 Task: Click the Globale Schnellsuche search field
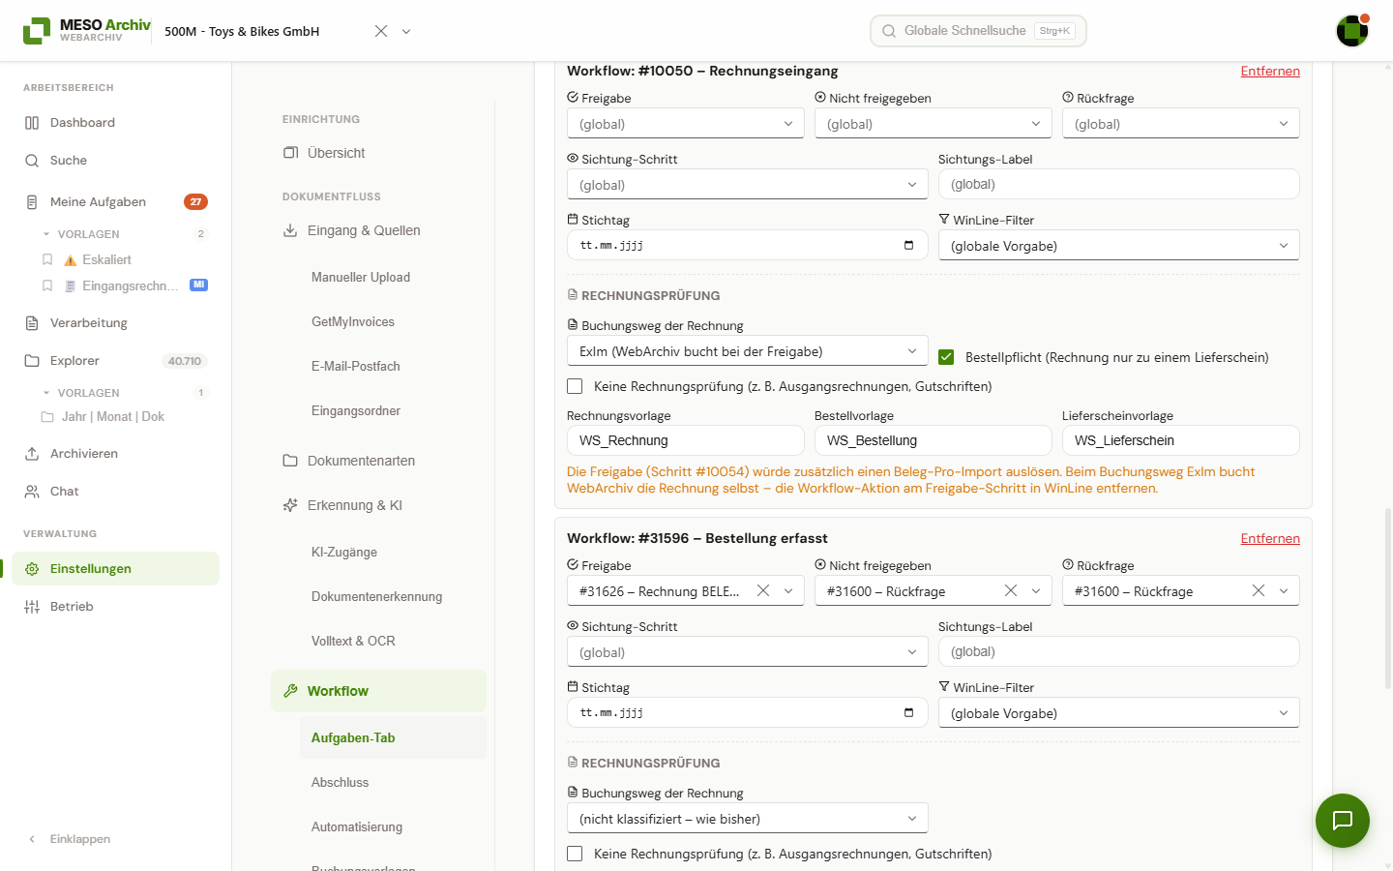978,31
